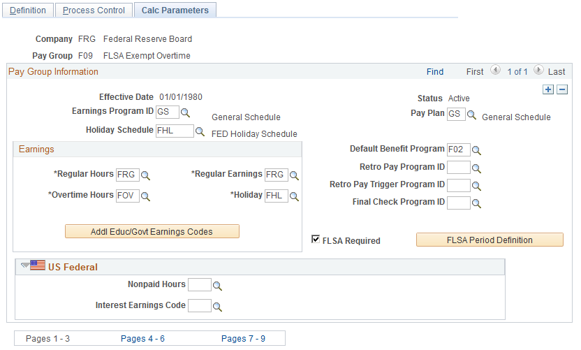Toggle the FLSA Required checkbox

[x=316, y=239]
